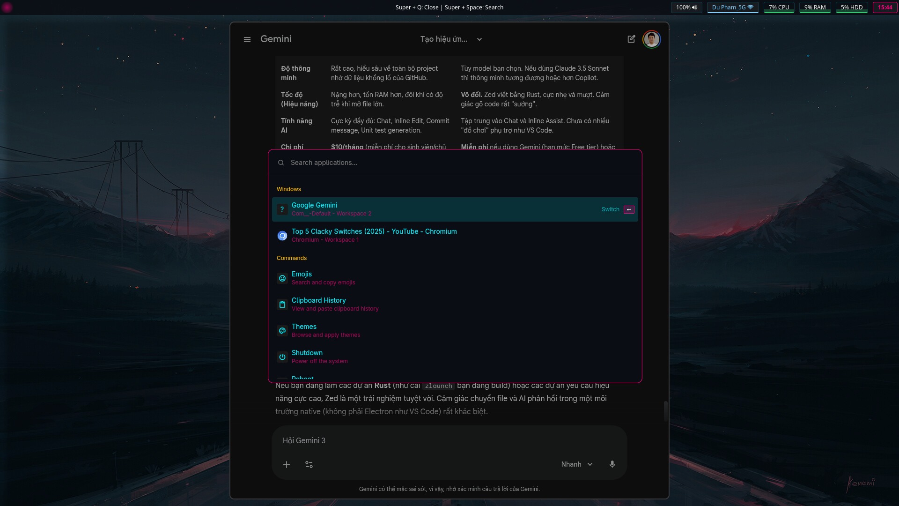The image size is (899, 506).
Task: Click the plus icon to add attachments
Action: 287,464
